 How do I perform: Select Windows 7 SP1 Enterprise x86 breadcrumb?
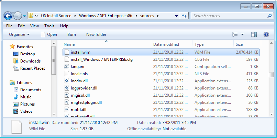(106, 16)
